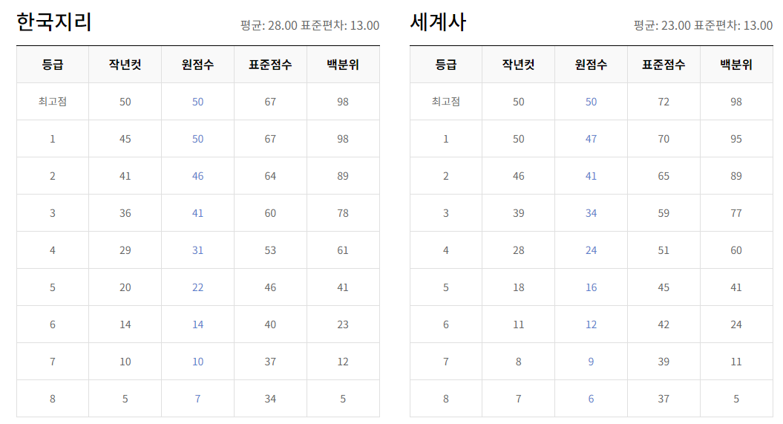This screenshot has height=424, width=783.
Task: Open blue 원점수 14 in 한국지리 grade 6 row
Action: (197, 324)
